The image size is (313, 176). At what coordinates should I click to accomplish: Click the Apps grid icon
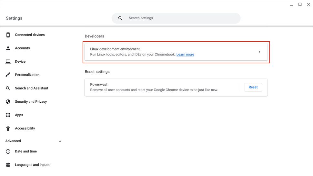point(8,115)
